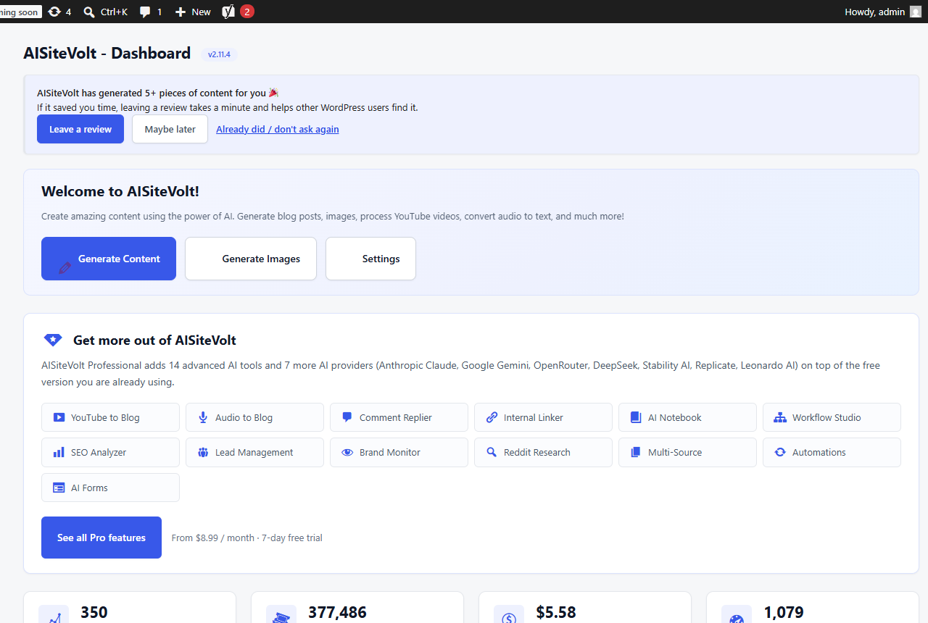Viewport: 928px width, 623px height.
Task: Open the Ctrl+K search magnifier icon
Action: (x=89, y=12)
